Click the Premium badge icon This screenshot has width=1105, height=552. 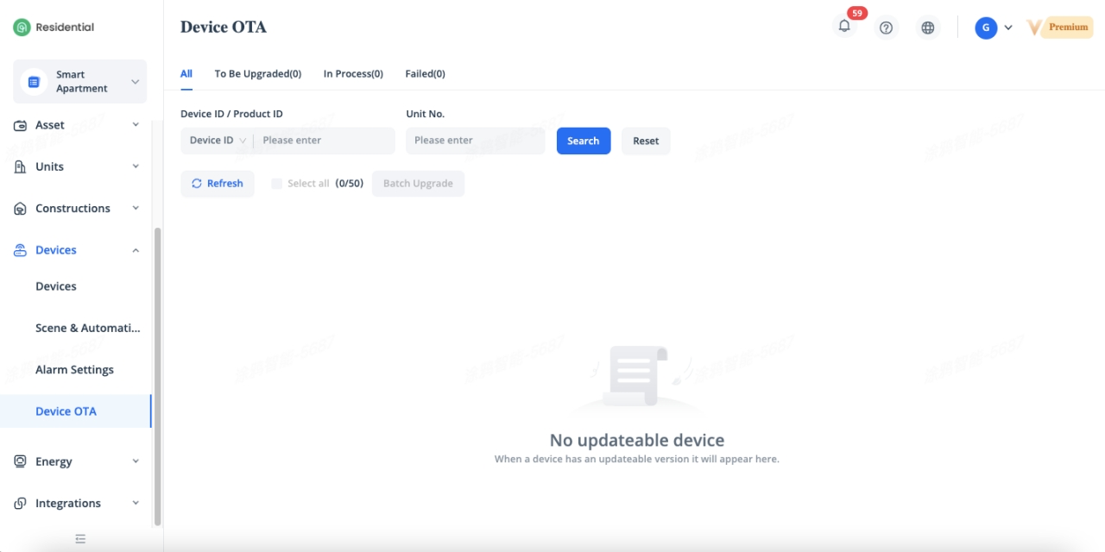[x=1059, y=28]
